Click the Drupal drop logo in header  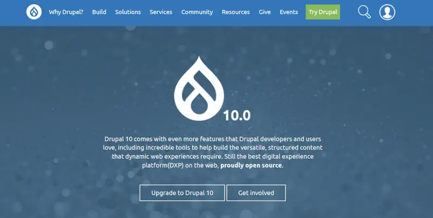[34, 12]
